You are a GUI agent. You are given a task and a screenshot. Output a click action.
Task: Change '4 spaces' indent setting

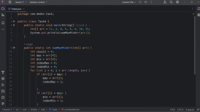tap(190, 110)
